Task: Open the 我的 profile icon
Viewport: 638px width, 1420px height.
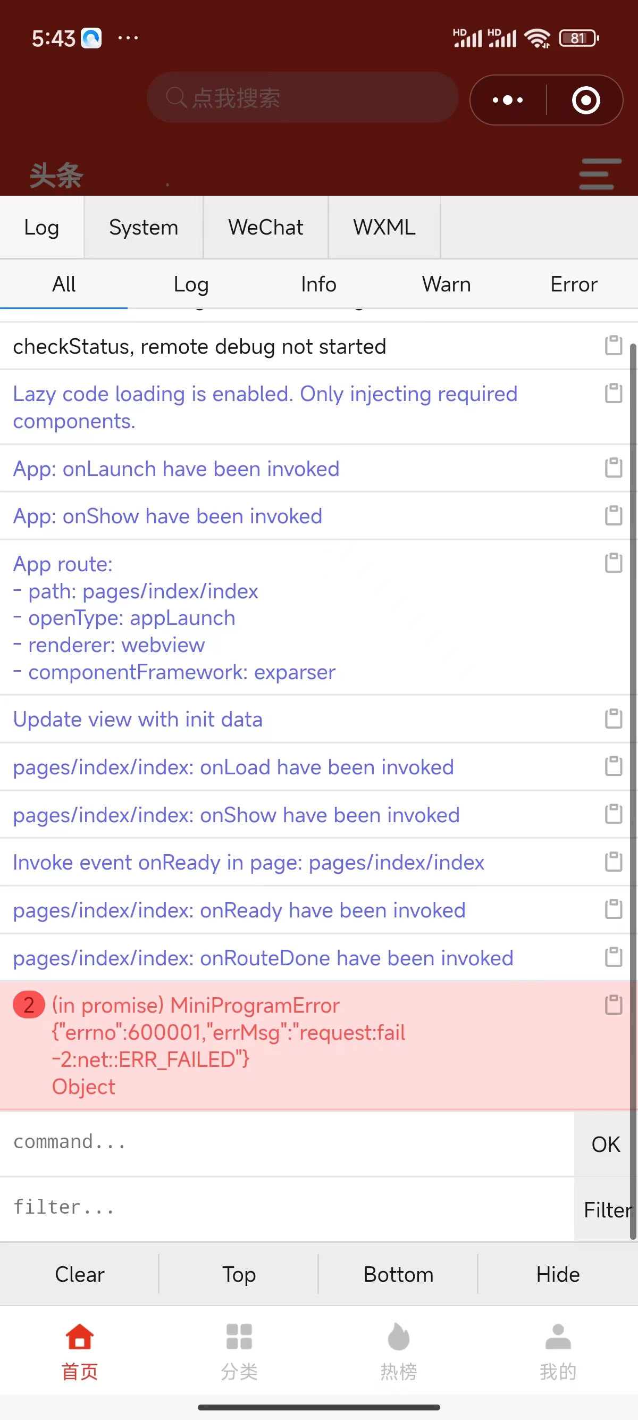Action: click(x=558, y=1337)
